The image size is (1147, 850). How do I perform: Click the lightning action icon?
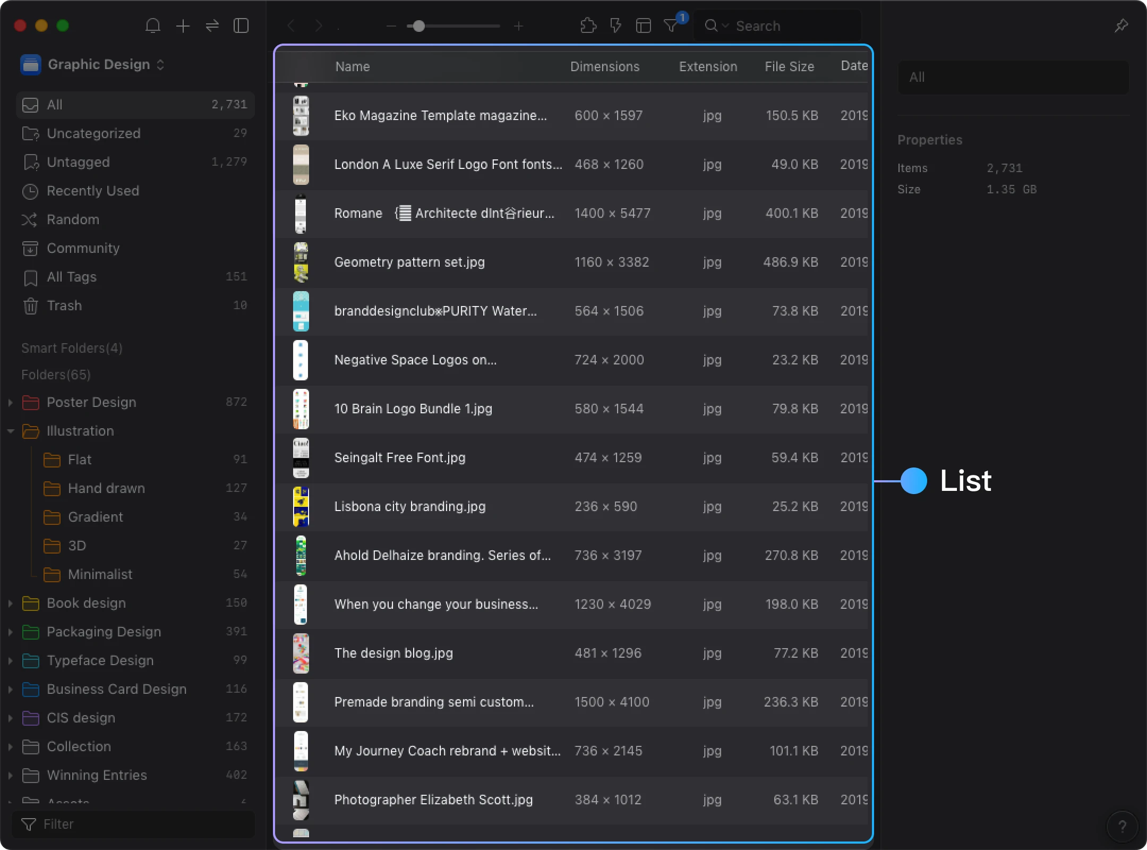615,25
